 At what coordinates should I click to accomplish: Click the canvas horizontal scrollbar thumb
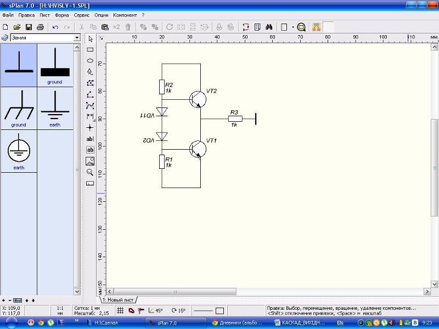click(x=175, y=292)
